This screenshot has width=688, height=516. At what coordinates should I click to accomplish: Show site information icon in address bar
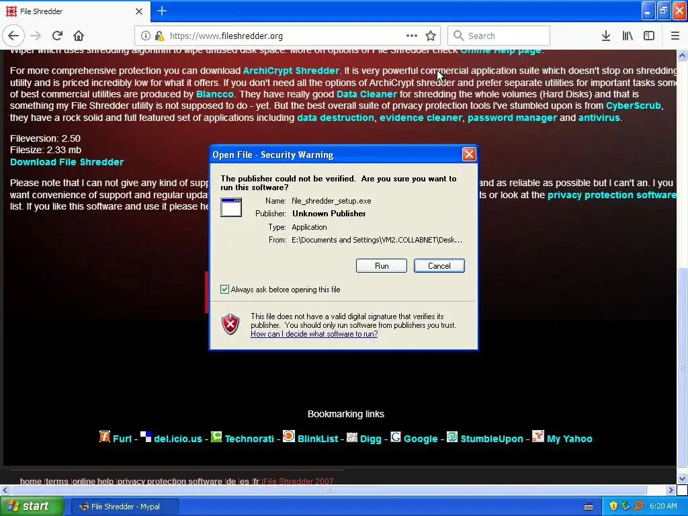coord(146,36)
